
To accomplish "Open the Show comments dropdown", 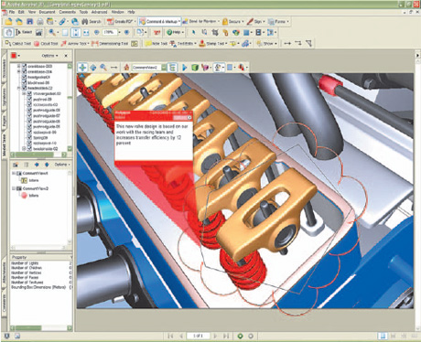I will tap(266, 44).
